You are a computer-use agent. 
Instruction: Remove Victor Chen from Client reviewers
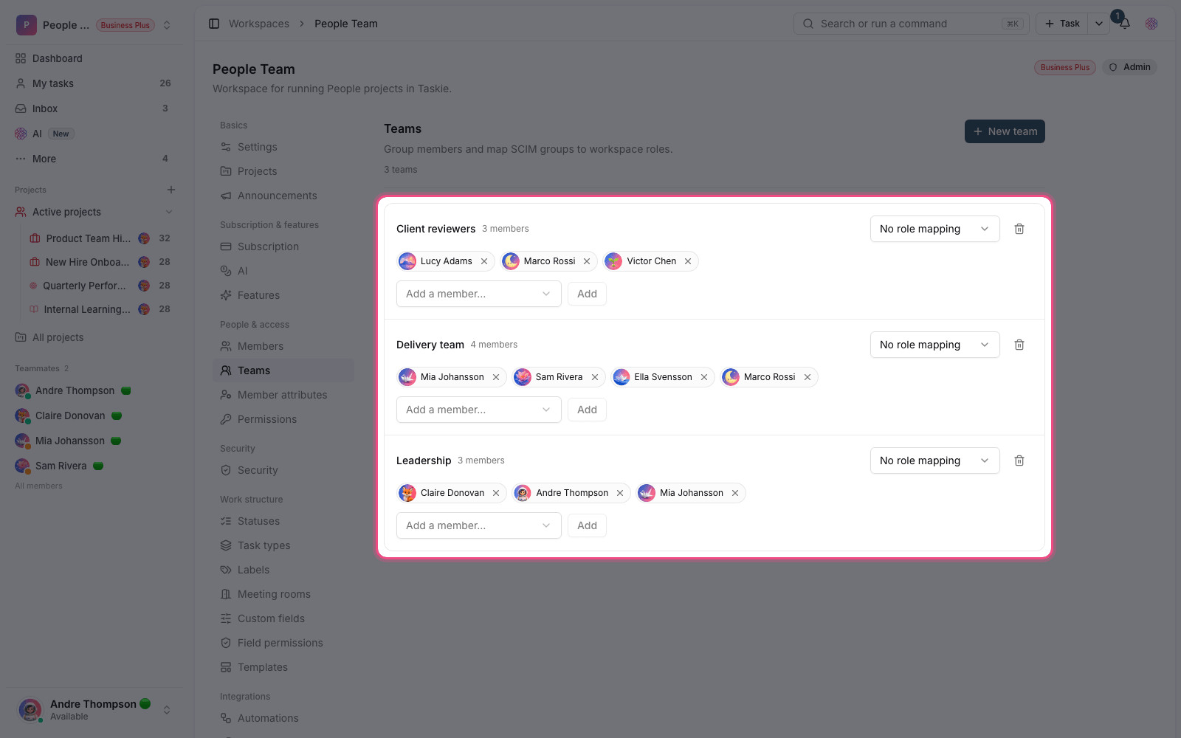[688, 261]
